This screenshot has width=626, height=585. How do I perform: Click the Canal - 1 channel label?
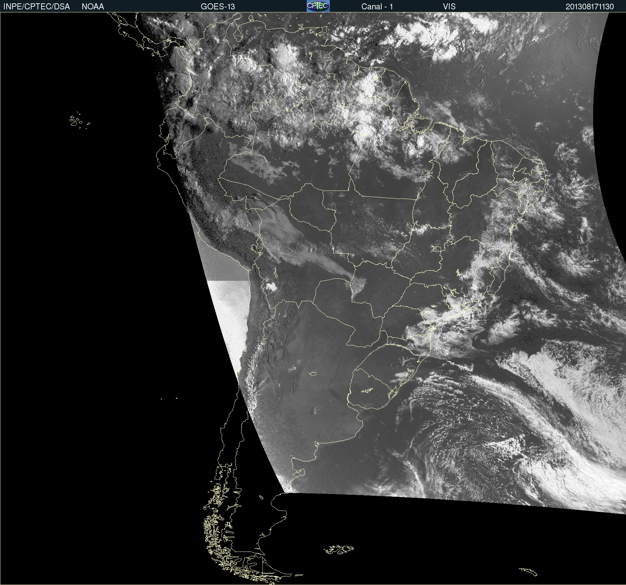pyautogui.click(x=377, y=7)
